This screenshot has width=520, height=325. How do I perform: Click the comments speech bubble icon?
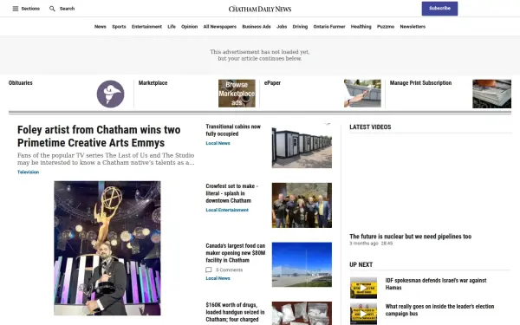(x=209, y=270)
